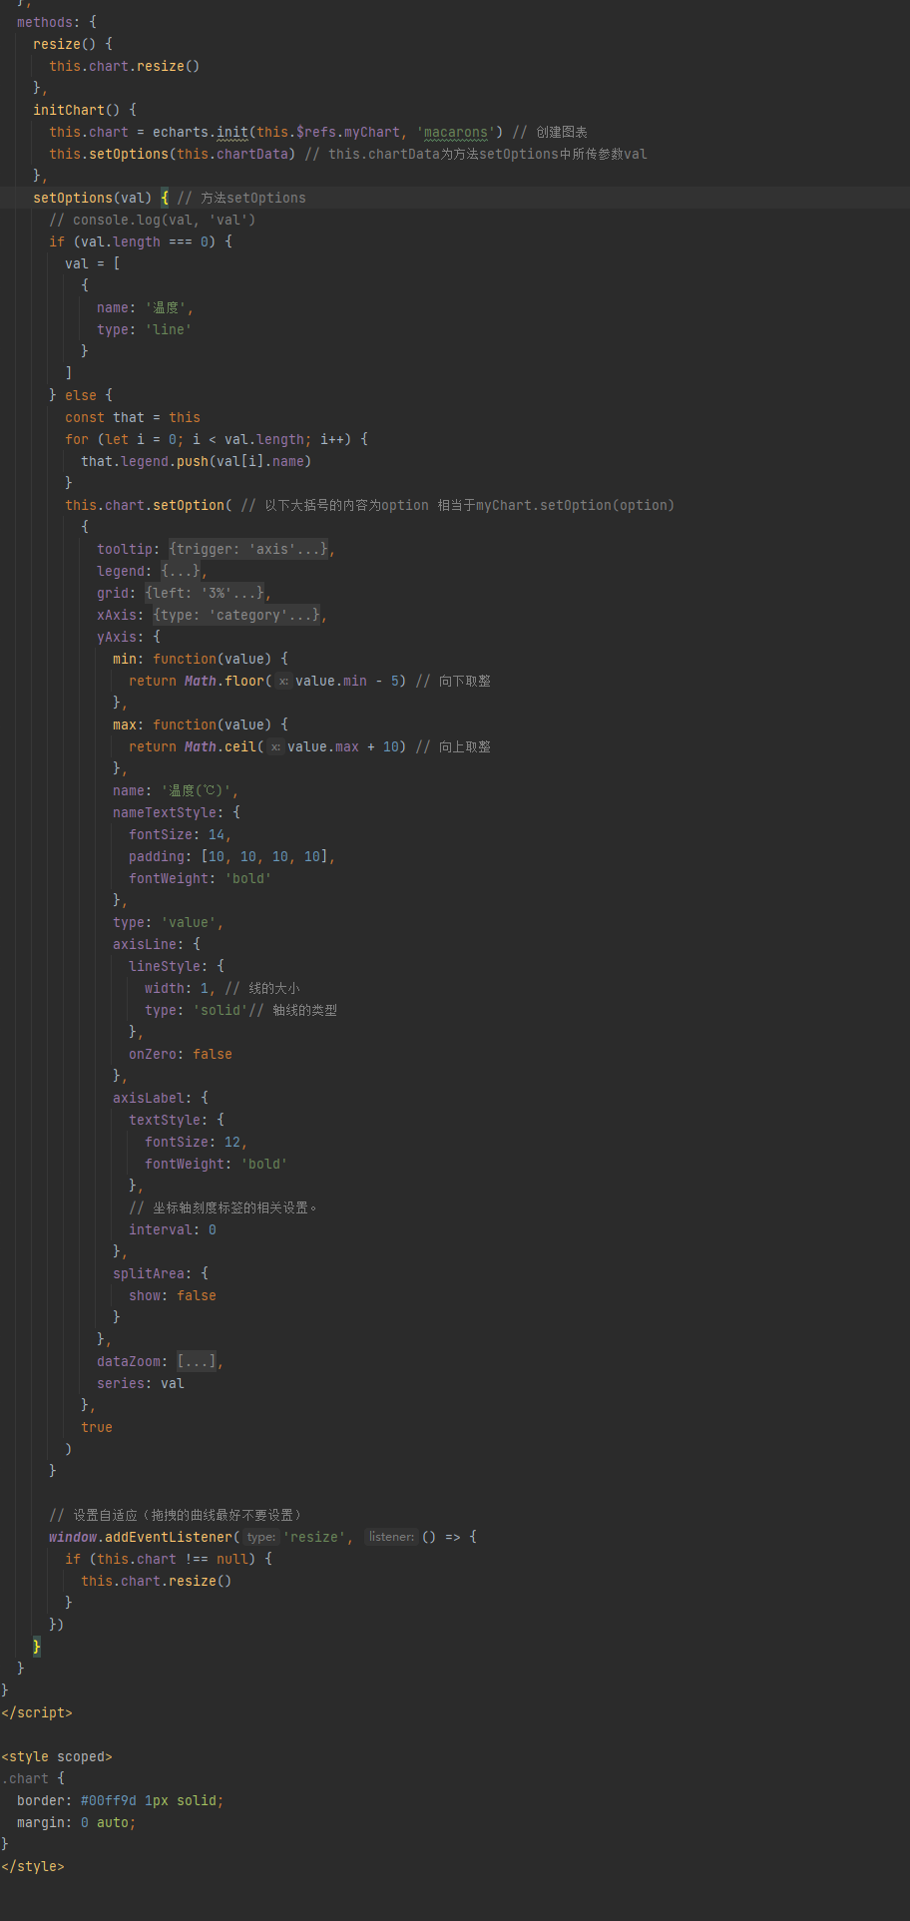The image size is (910, 1921).
Task: Click the <style scoped> opening tag
Action: click(x=57, y=1756)
